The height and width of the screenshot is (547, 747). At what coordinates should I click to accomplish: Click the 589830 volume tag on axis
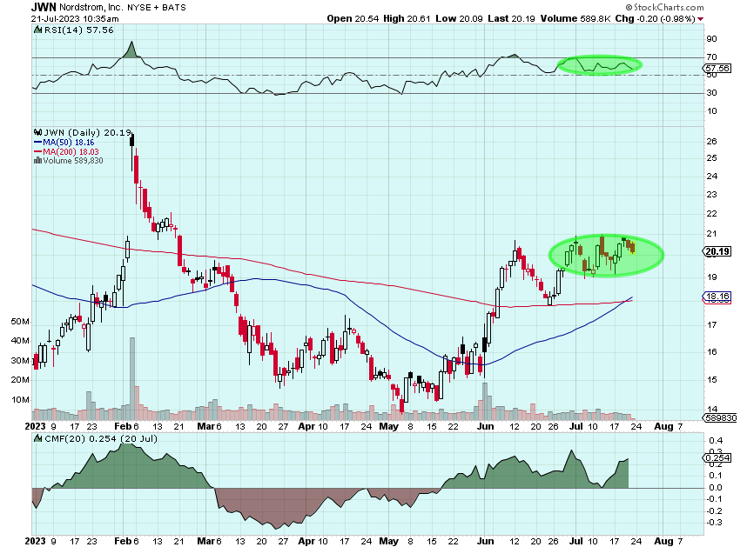tap(719, 418)
